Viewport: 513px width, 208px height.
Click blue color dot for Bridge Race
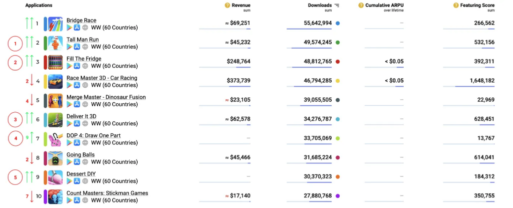(338, 24)
